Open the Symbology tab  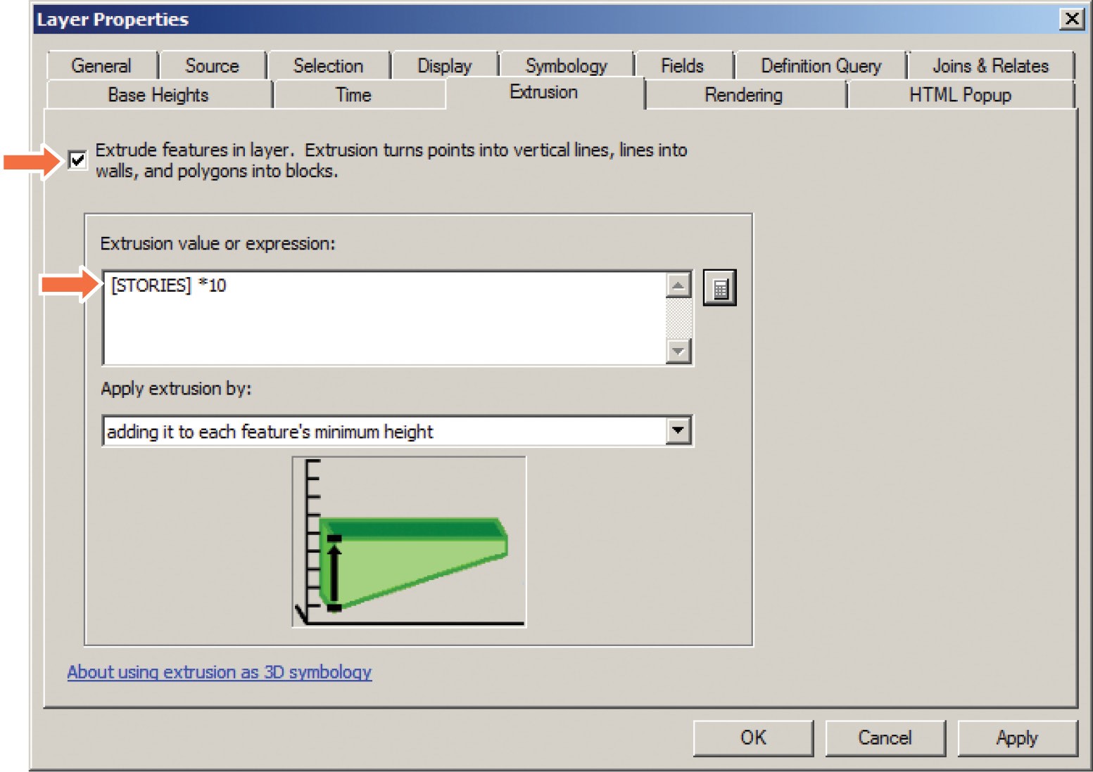coord(566,66)
